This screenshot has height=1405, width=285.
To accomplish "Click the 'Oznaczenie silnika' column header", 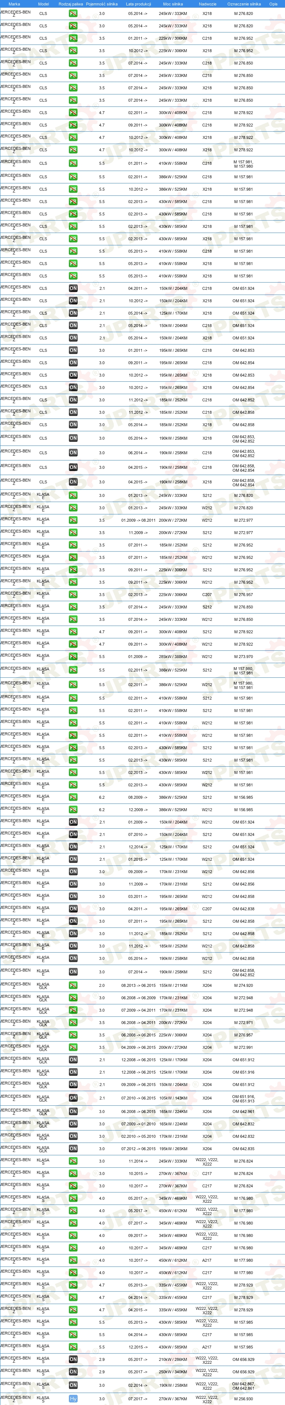I will click(243, 4).
